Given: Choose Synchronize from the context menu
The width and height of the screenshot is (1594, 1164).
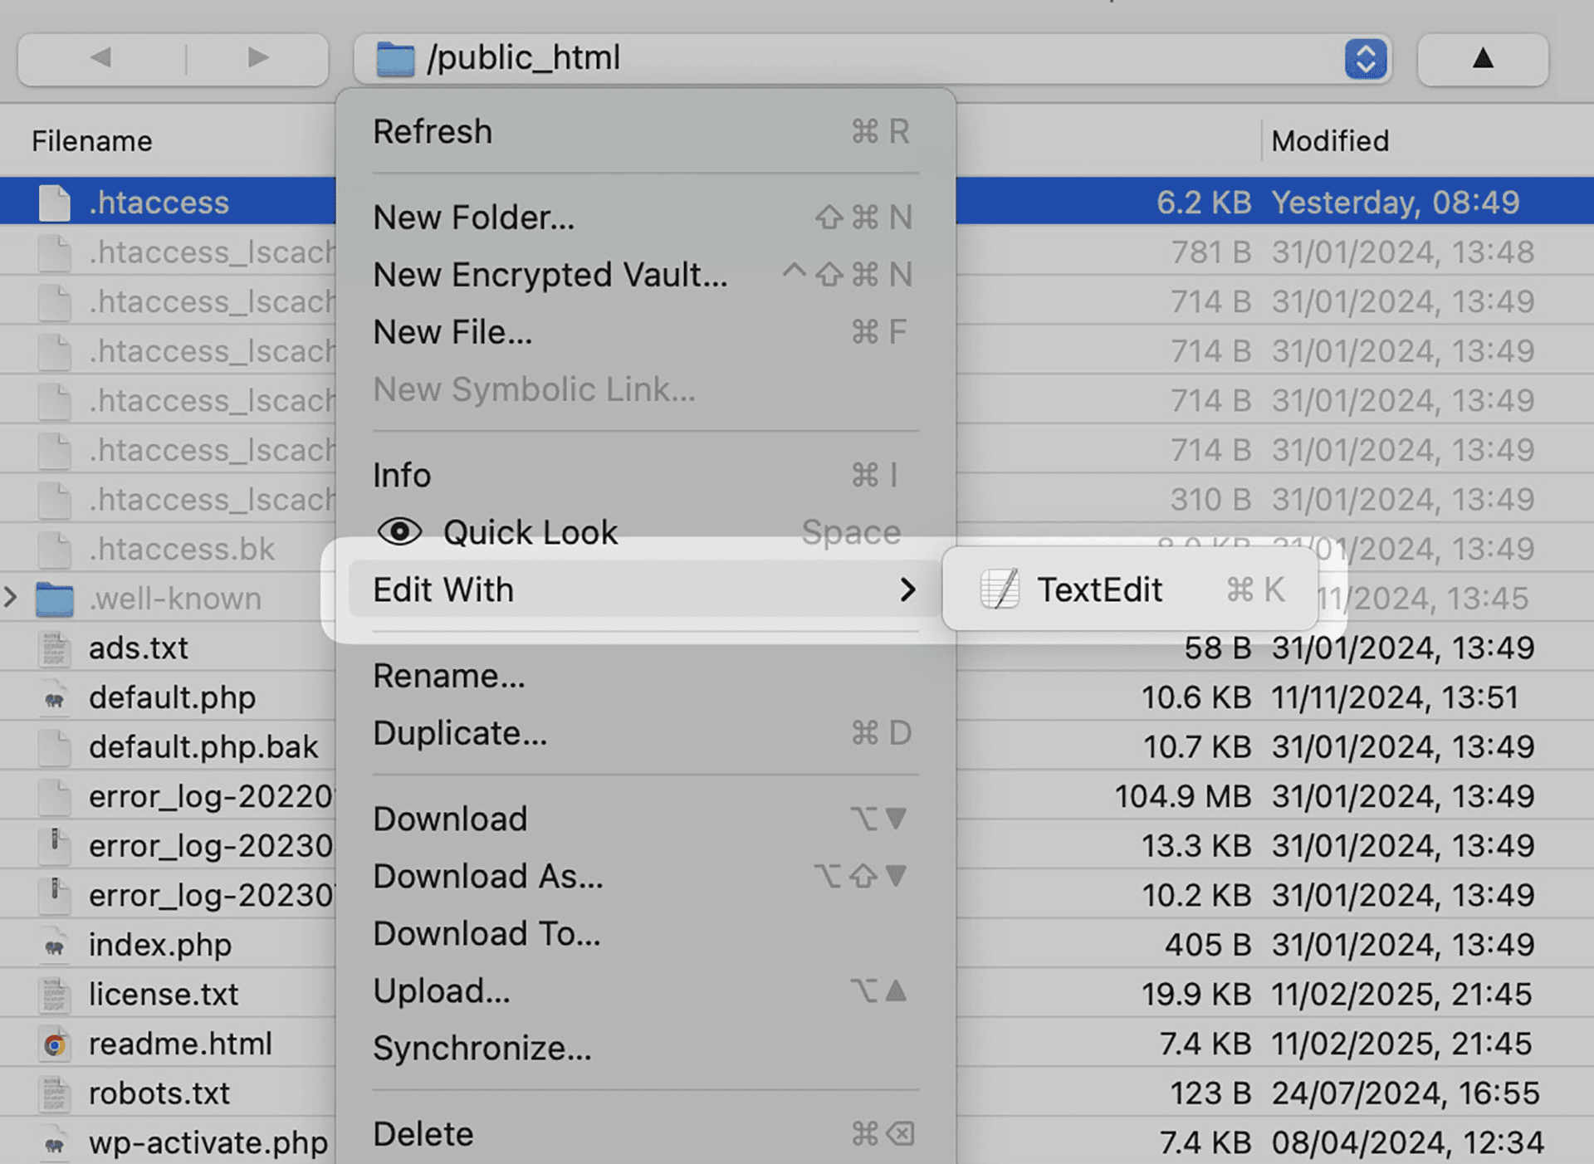Looking at the screenshot, I should pyautogui.click(x=482, y=1047).
